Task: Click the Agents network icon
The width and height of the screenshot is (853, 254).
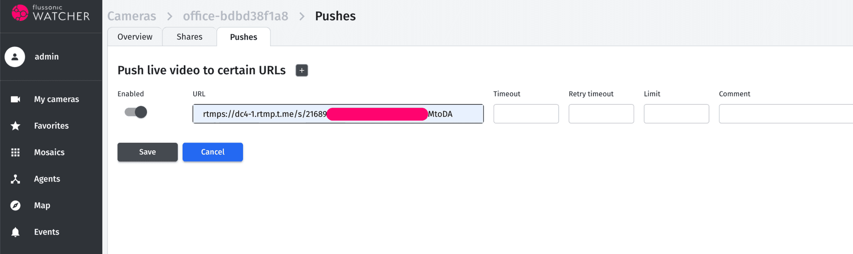Action: pos(16,179)
